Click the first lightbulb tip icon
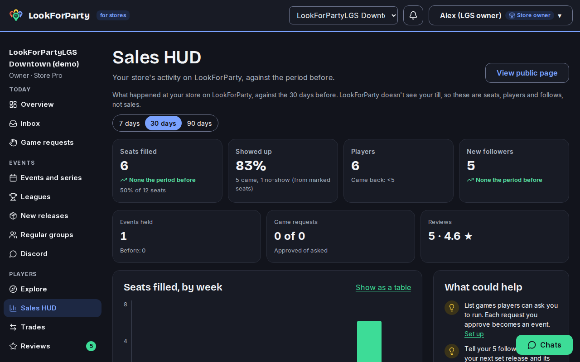580x362 pixels. click(x=452, y=308)
